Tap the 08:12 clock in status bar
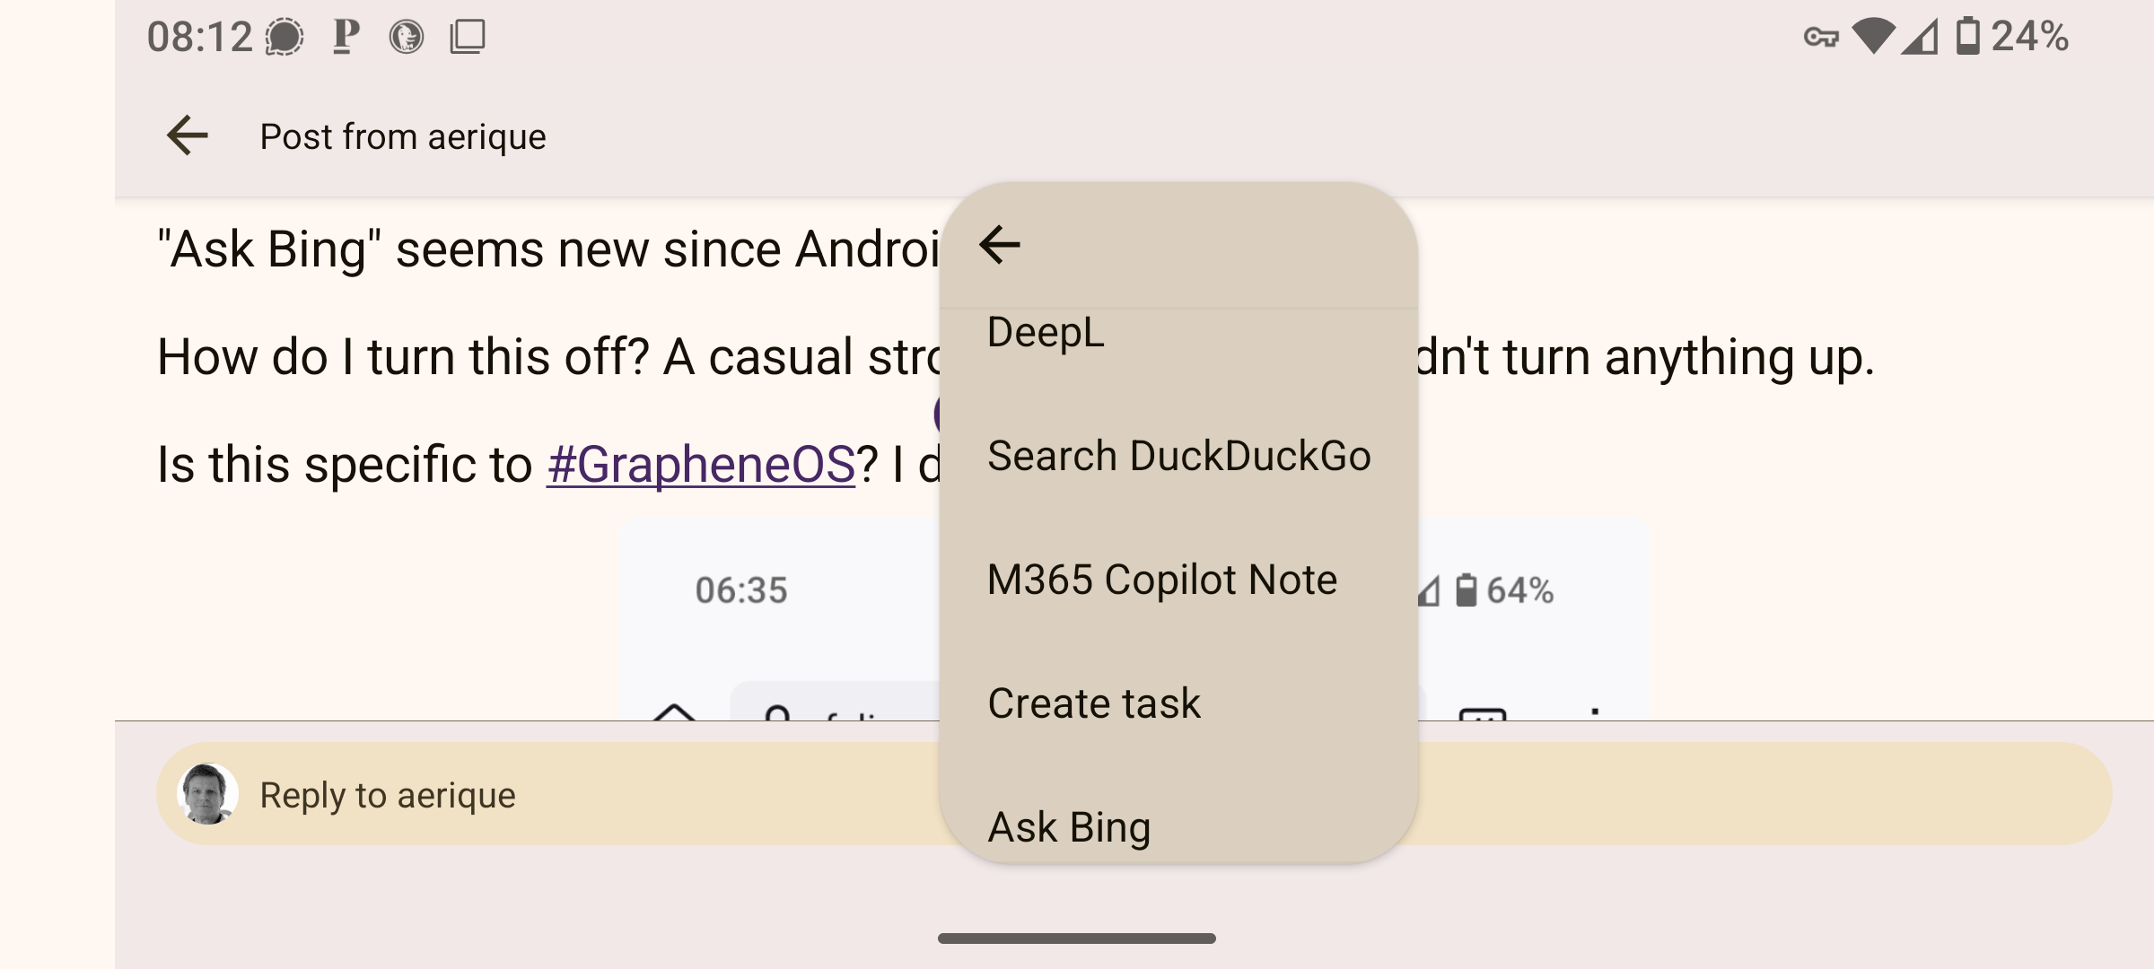2154x969 pixels. (x=200, y=38)
